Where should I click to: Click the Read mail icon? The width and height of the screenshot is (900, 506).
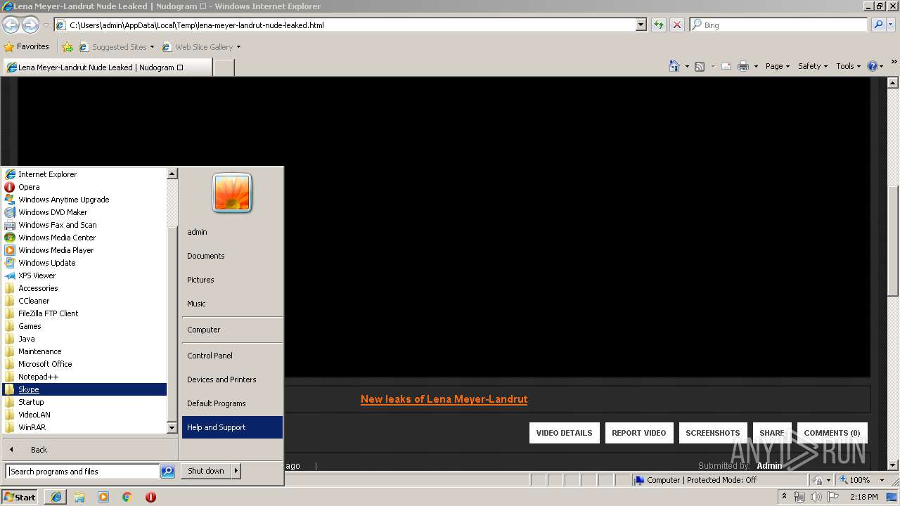click(x=726, y=66)
